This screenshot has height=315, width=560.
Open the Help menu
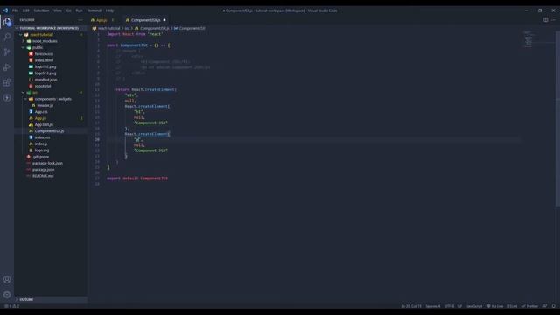pyautogui.click(x=110, y=10)
